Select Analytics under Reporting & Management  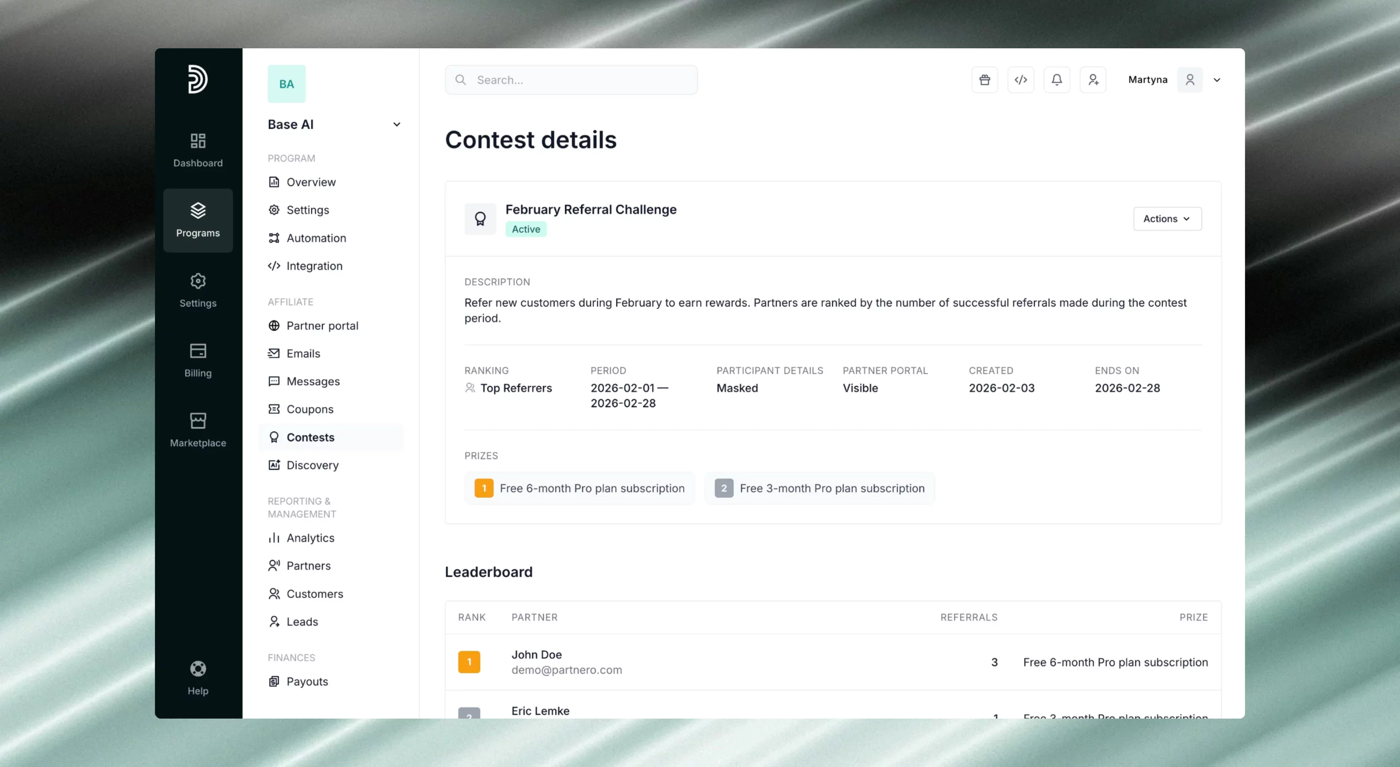310,538
